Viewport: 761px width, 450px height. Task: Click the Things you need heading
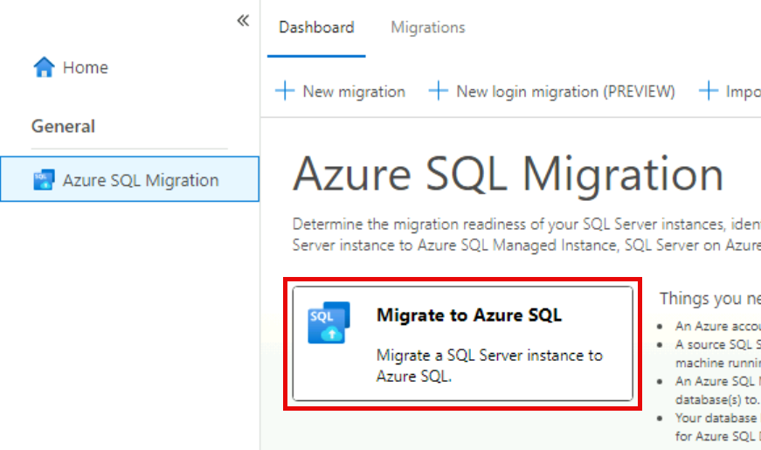709,299
